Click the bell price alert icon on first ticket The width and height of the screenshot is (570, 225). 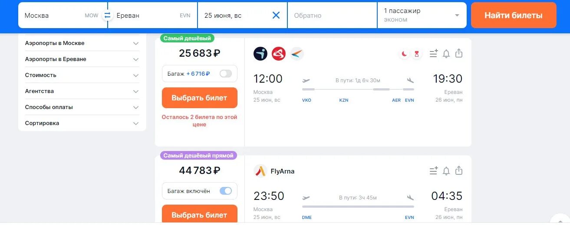pyautogui.click(x=446, y=54)
